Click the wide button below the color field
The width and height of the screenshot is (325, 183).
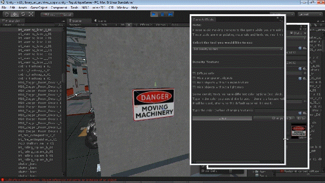222,118
